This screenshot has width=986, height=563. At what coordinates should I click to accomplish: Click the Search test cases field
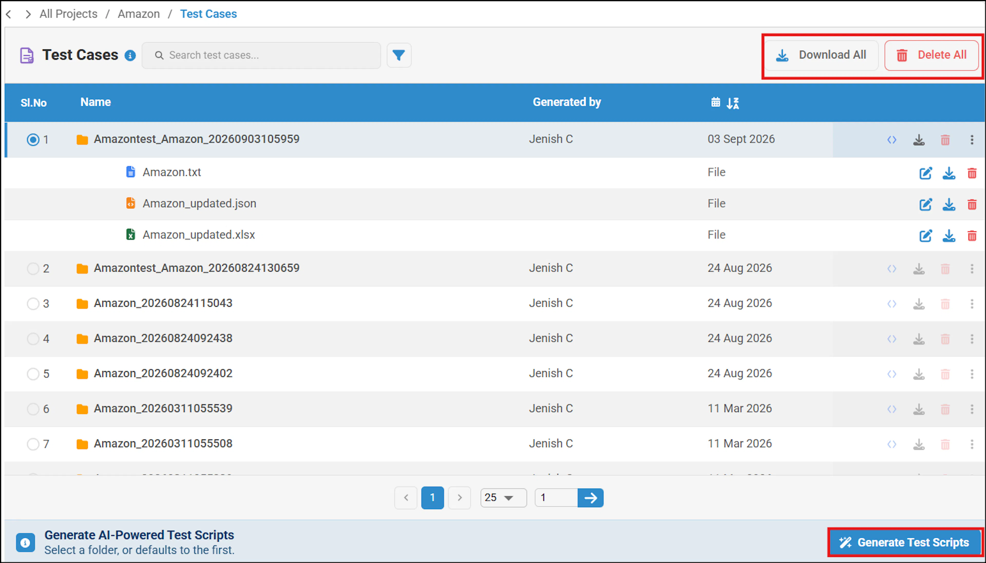[x=261, y=55]
